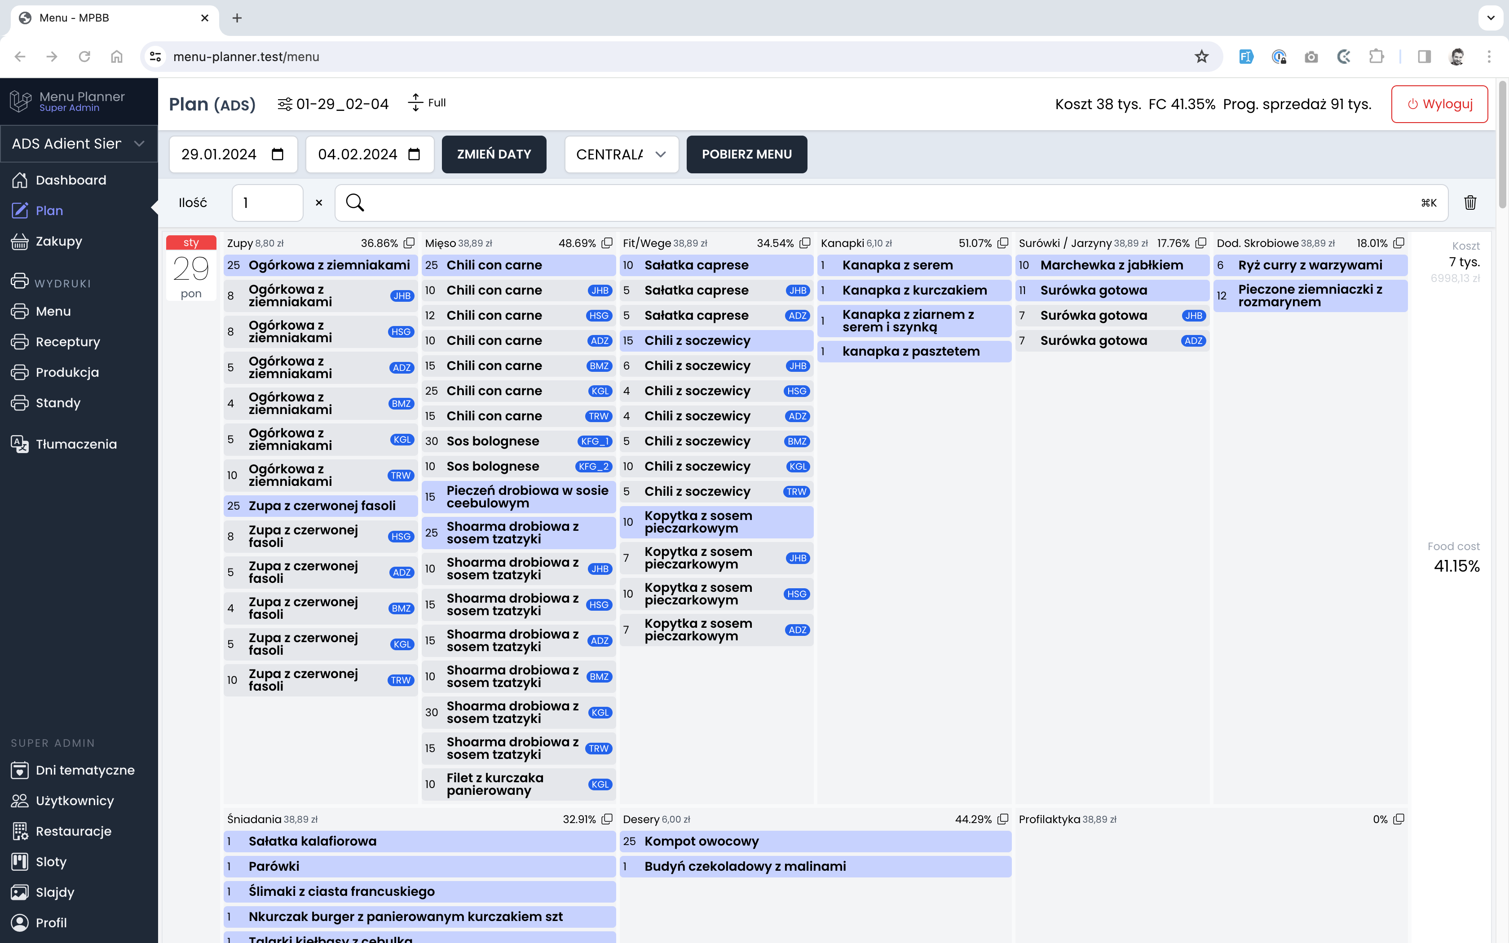Click the ZMIEŃ DATY button

pos(494,154)
